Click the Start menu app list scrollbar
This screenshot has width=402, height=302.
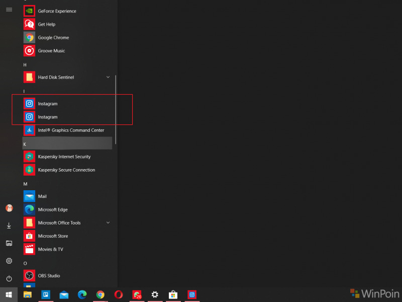pos(116,109)
